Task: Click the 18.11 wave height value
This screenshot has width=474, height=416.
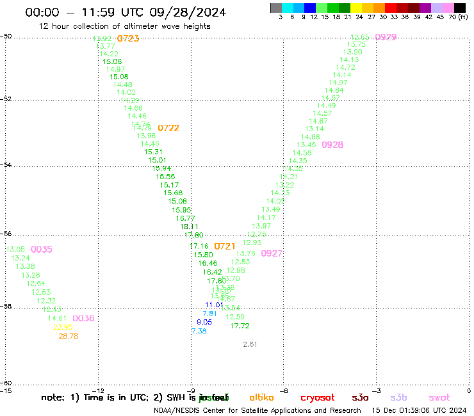Action: [x=189, y=227]
